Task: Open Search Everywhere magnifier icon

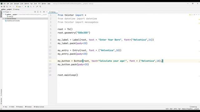Action: [x=40, y=7]
